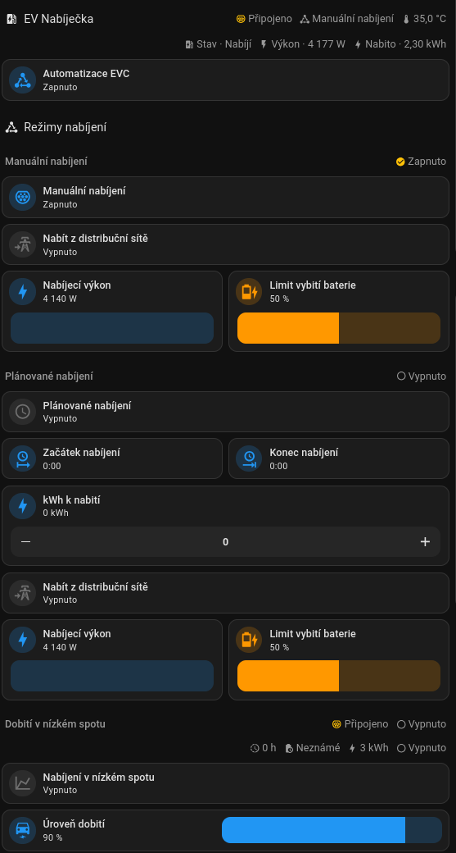Click the Konec nabíjení timer icon

point(249,458)
